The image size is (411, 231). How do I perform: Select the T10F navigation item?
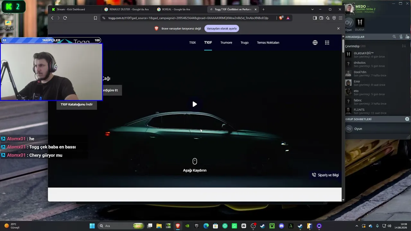tap(208, 42)
